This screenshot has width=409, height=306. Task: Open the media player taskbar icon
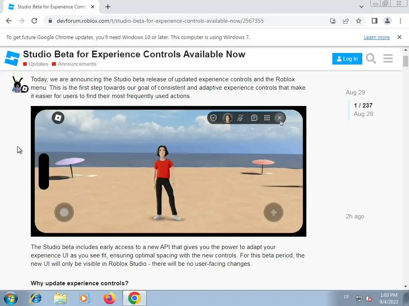click(85, 298)
